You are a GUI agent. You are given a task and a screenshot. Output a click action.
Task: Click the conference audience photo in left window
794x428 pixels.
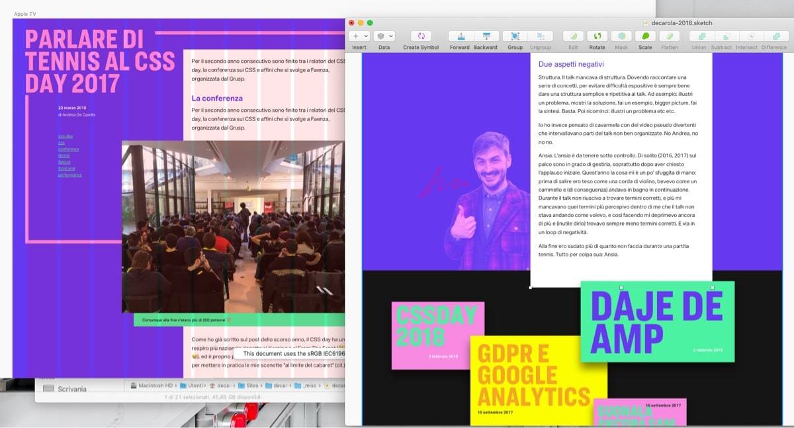233,226
